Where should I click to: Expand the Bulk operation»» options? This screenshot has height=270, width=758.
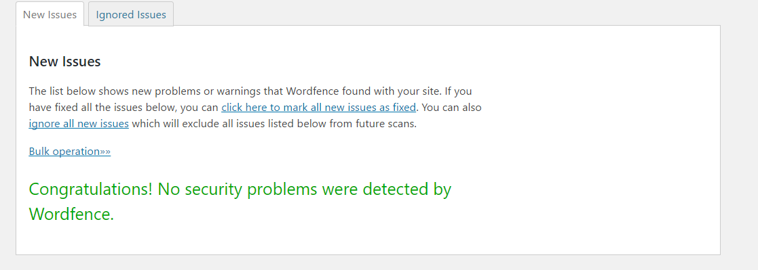tap(70, 152)
